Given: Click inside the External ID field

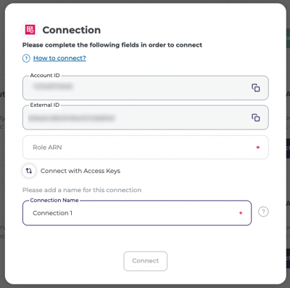Looking at the screenshot, I should pos(146,118).
